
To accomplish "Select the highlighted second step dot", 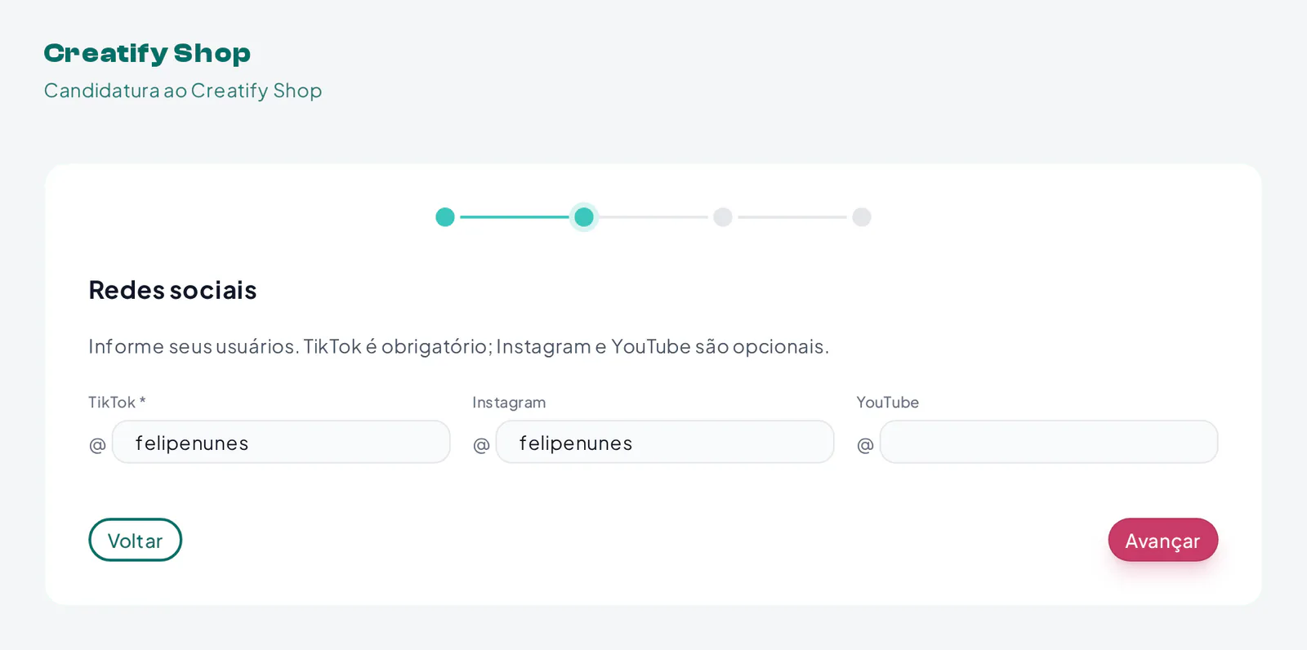I will point(584,217).
